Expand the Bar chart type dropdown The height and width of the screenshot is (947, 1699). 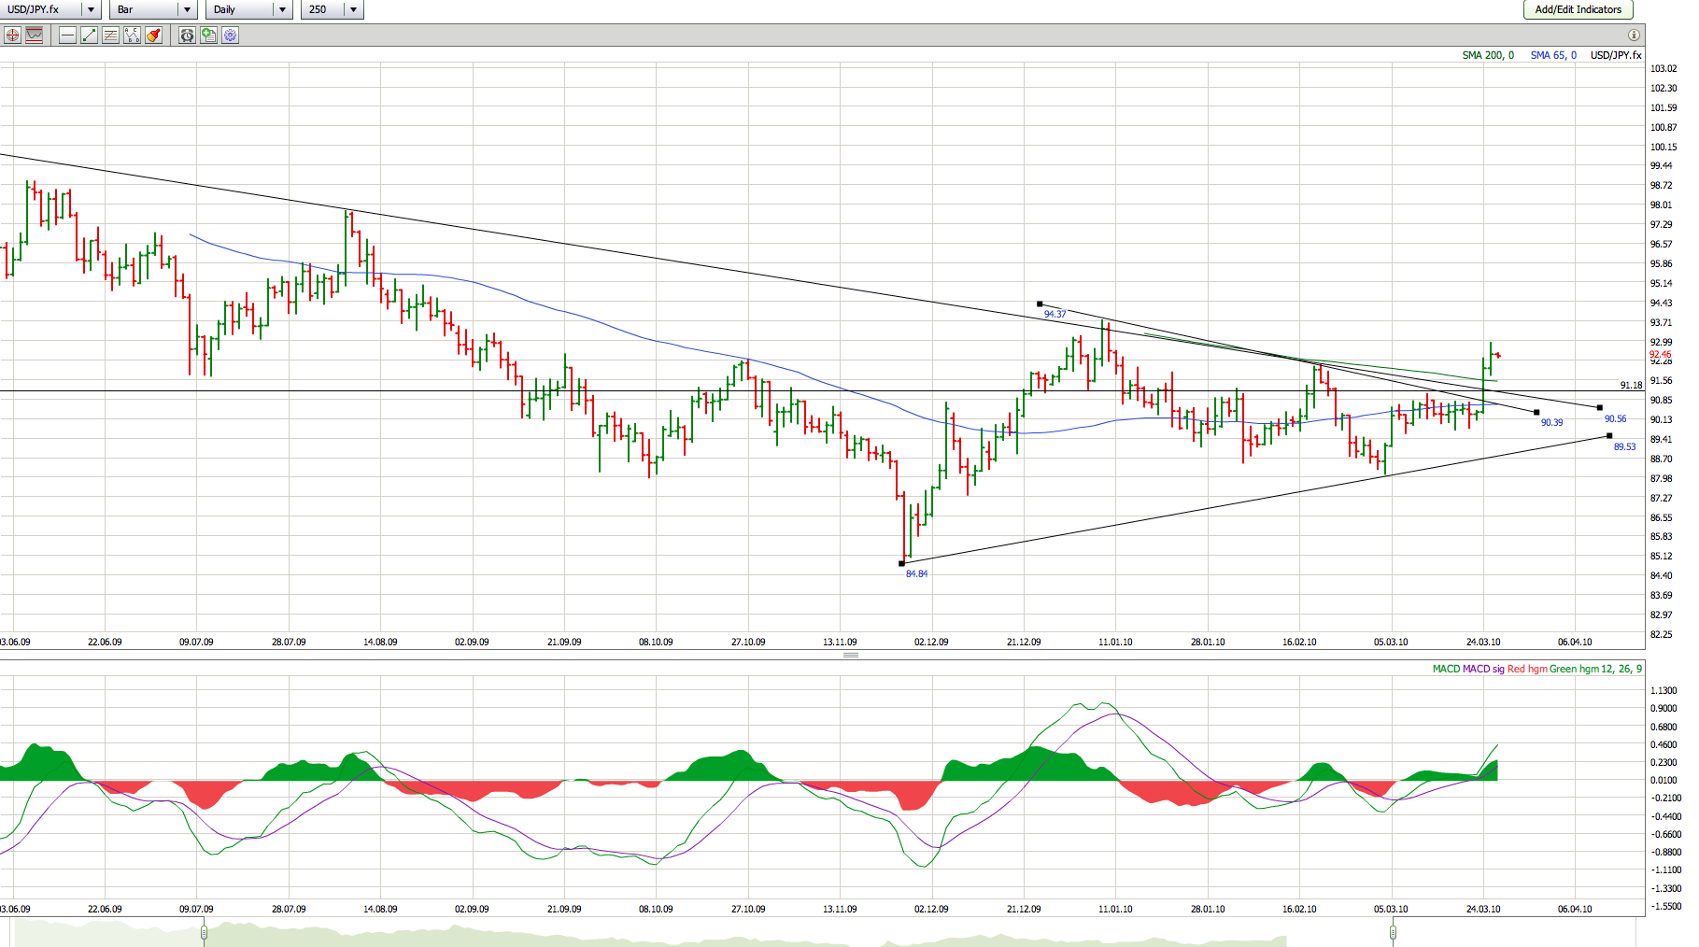tap(187, 9)
